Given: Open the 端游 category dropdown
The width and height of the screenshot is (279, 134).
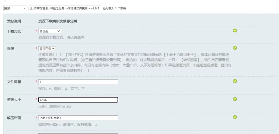Looking at the screenshot, I should tap(15, 8).
